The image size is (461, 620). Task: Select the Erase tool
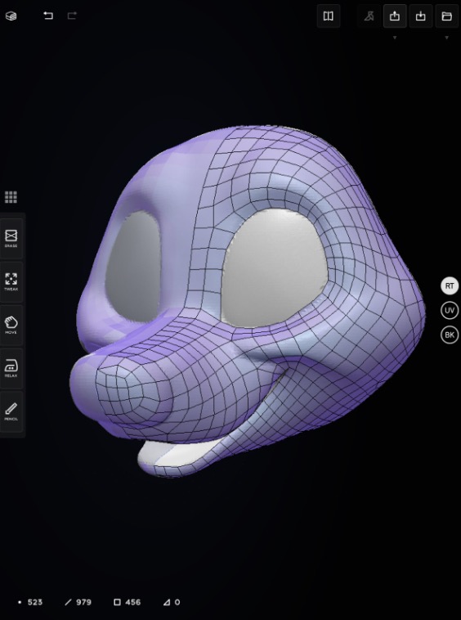point(11,239)
